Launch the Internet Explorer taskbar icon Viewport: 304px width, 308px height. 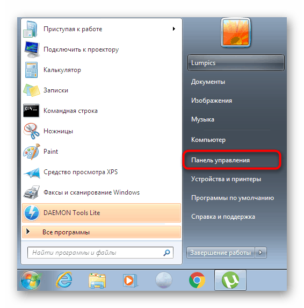pyautogui.click(x=64, y=280)
